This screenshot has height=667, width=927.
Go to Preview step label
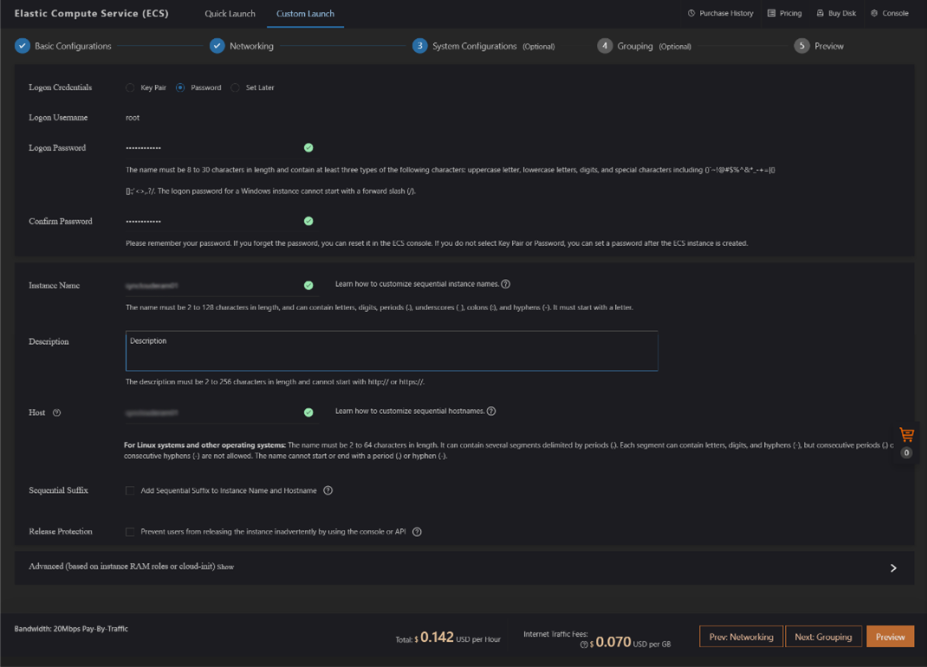829,46
